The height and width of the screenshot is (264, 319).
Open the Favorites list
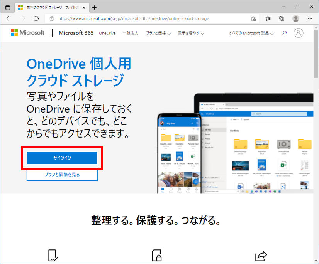(x=268, y=18)
